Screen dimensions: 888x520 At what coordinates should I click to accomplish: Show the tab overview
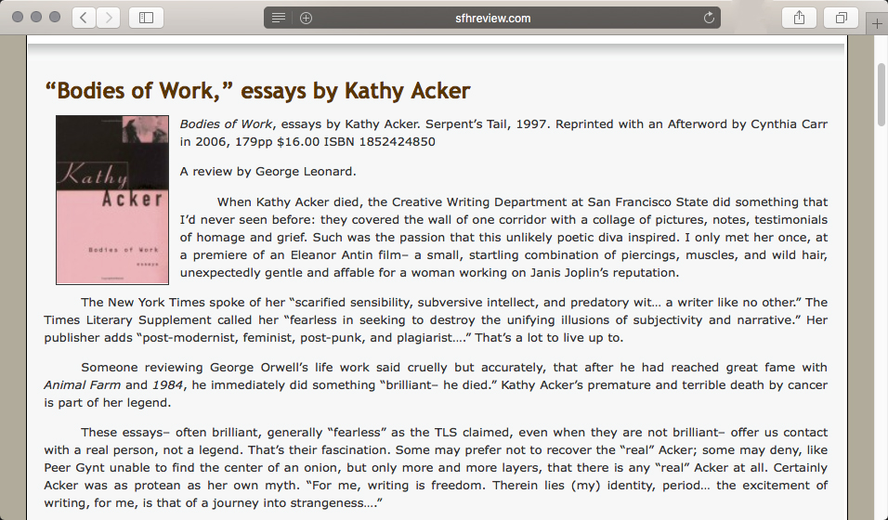[x=842, y=18]
